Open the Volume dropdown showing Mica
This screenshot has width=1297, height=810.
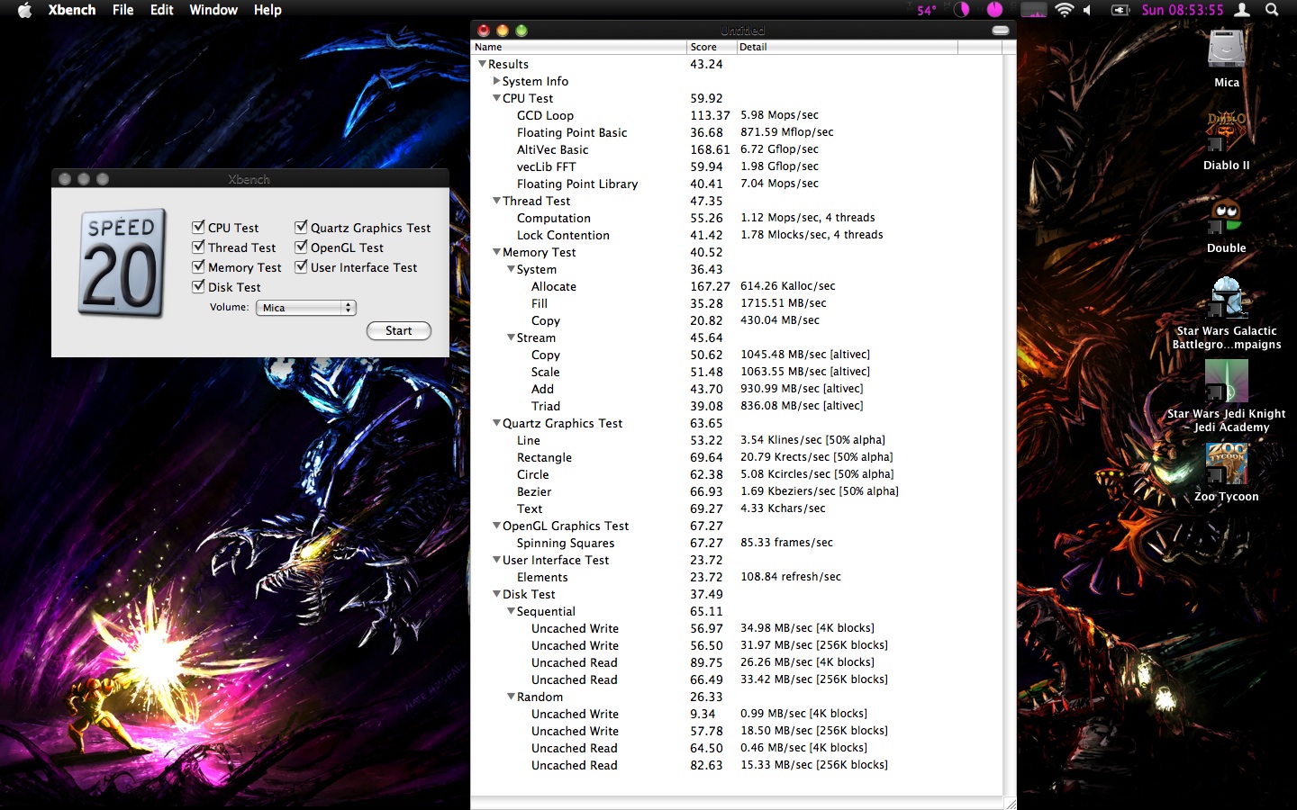point(306,308)
